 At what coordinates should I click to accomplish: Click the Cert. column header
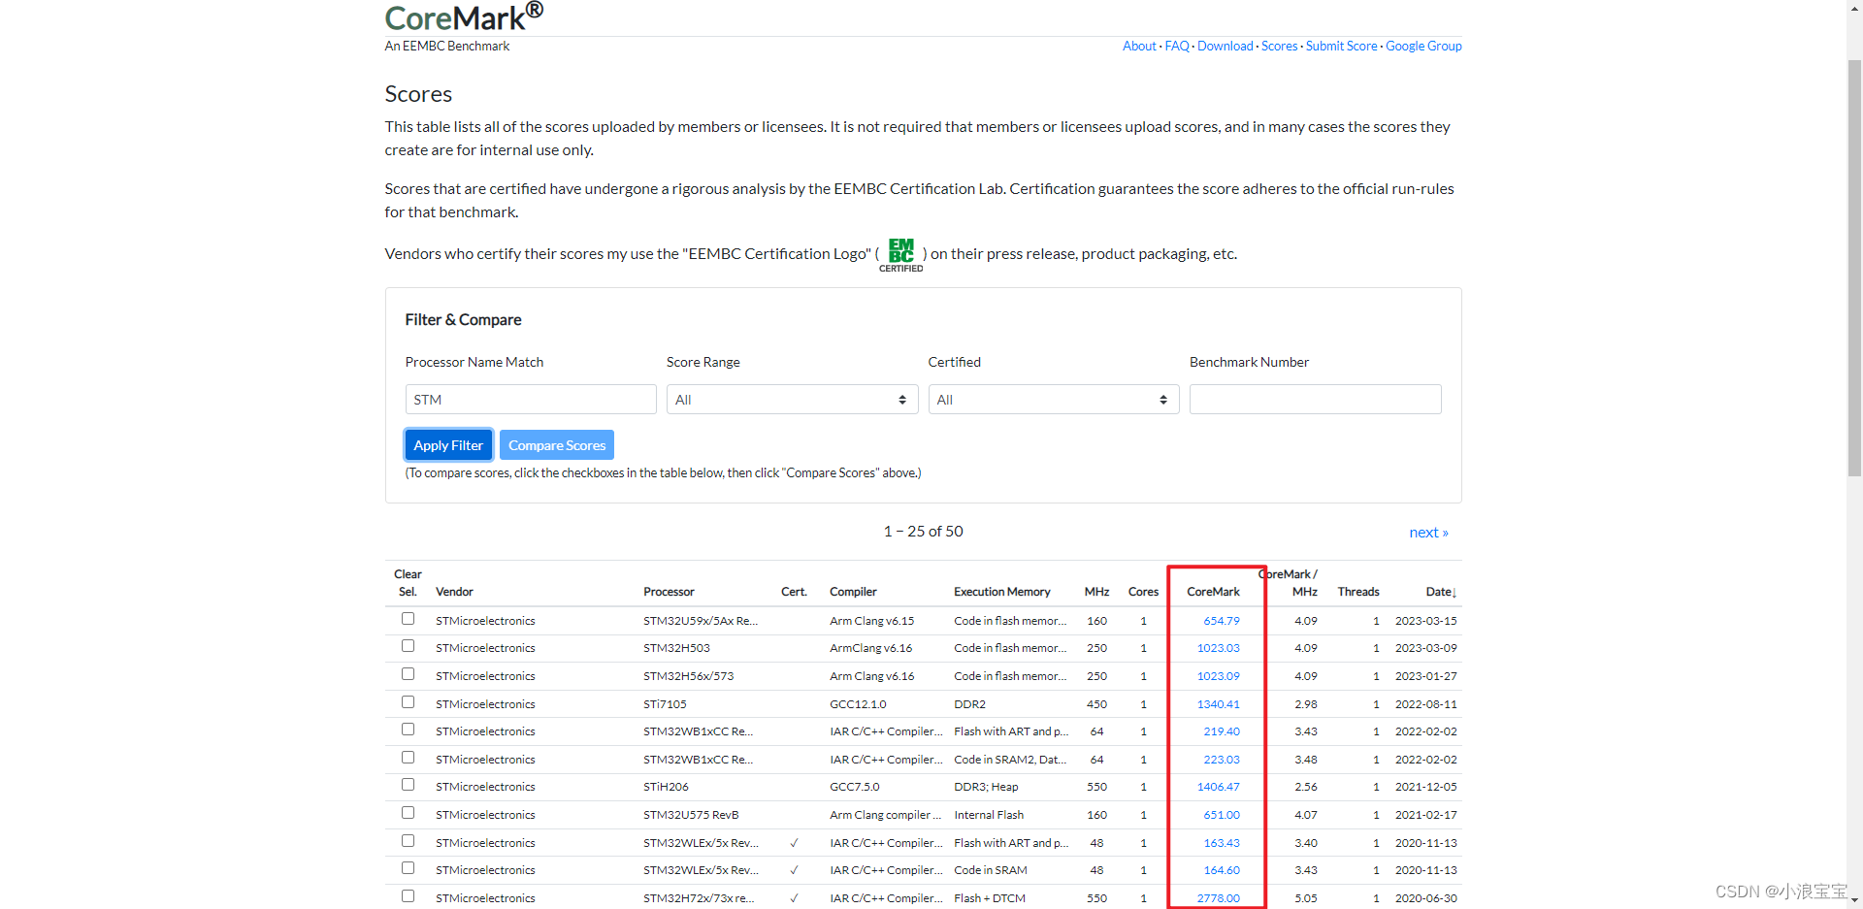point(794,592)
